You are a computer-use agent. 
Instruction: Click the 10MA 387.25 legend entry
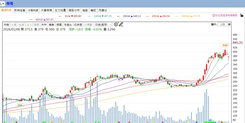tap(100, 16)
